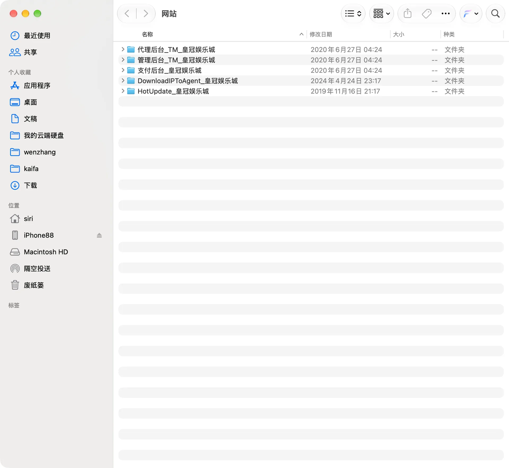The height and width of the screenshot is (468, 509).
Task: Open the group-by grid dropdown
Action: click(381, 14)
